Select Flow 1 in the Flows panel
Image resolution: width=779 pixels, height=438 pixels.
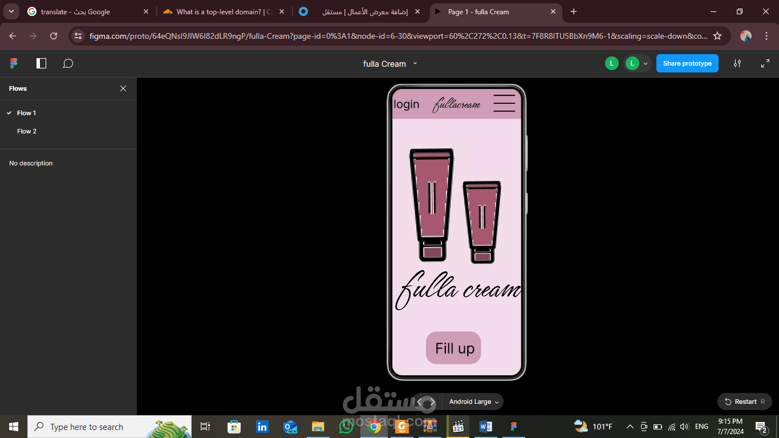pyautogui.click(x=25, y=112)
